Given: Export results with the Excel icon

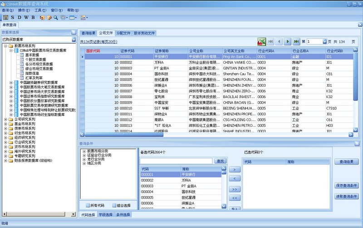Looking at the screenshot, I should (262, 42).
